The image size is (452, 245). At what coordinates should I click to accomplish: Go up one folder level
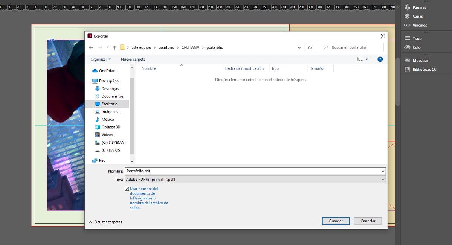point(115,47)
